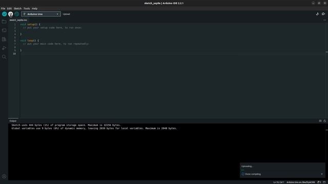
Task: Open the Tools menu
Action: [27, 9]
